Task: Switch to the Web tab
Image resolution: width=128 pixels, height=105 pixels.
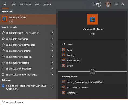Action: (37, 4)
